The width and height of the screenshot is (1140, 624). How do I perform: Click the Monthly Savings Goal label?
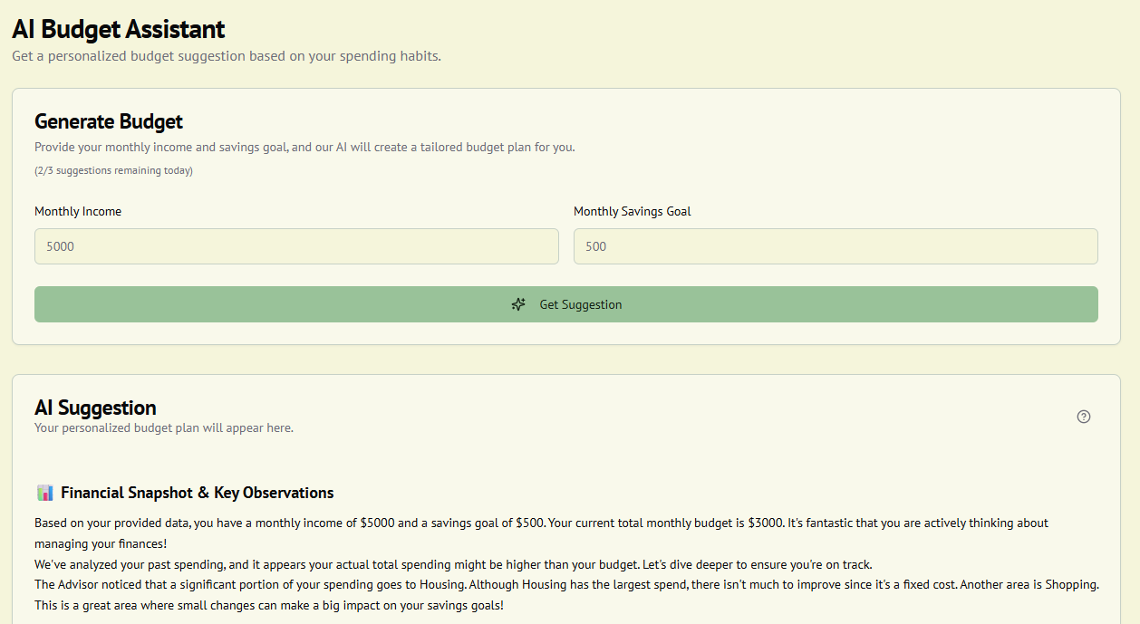[632, 211]
